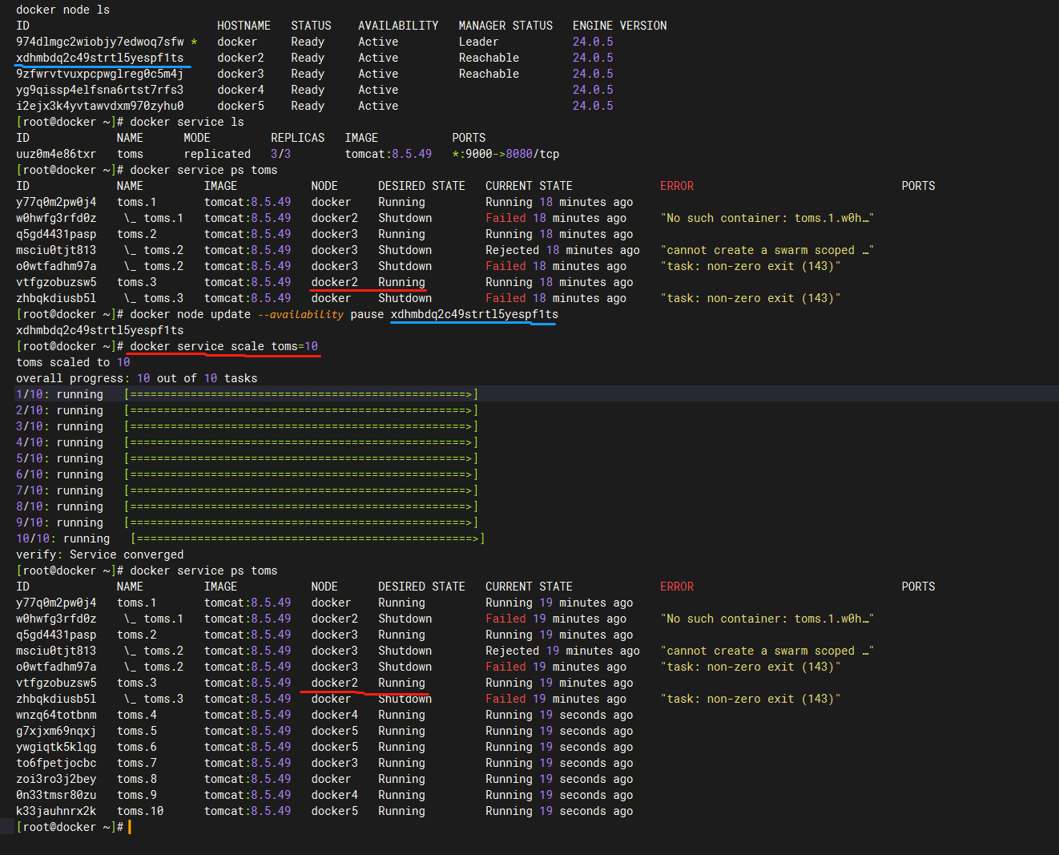
Task: Click the 10/10 running progress bar
Action: click(308, 538)
